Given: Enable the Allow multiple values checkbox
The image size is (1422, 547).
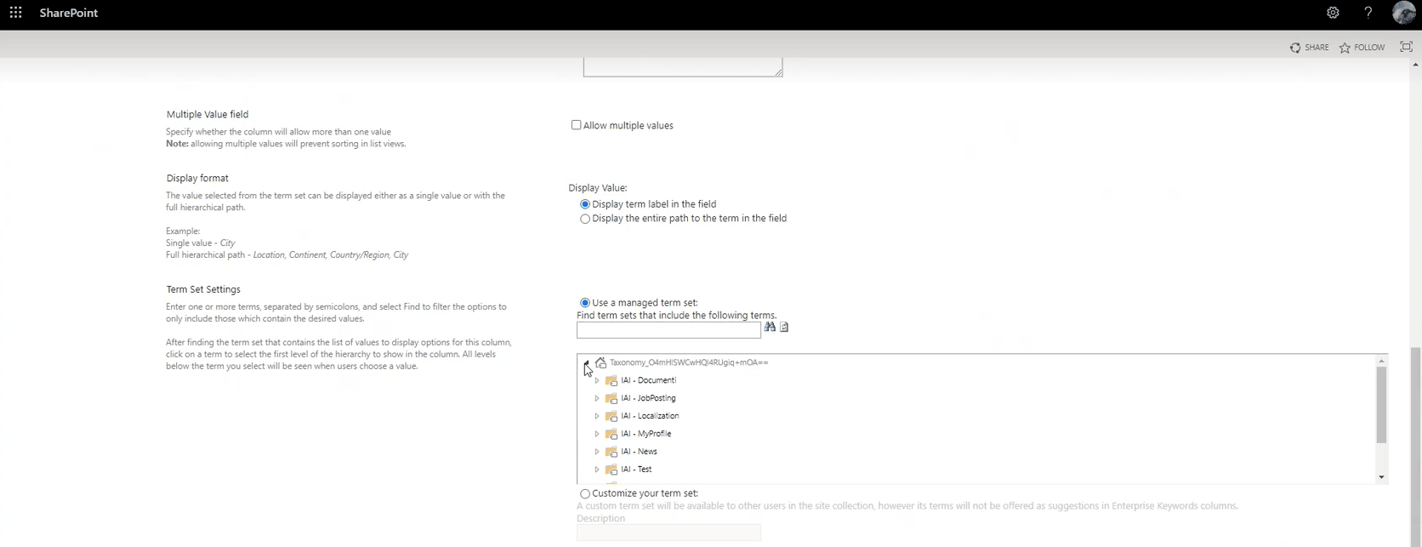Looking at the screenshot, I should 576,125.
